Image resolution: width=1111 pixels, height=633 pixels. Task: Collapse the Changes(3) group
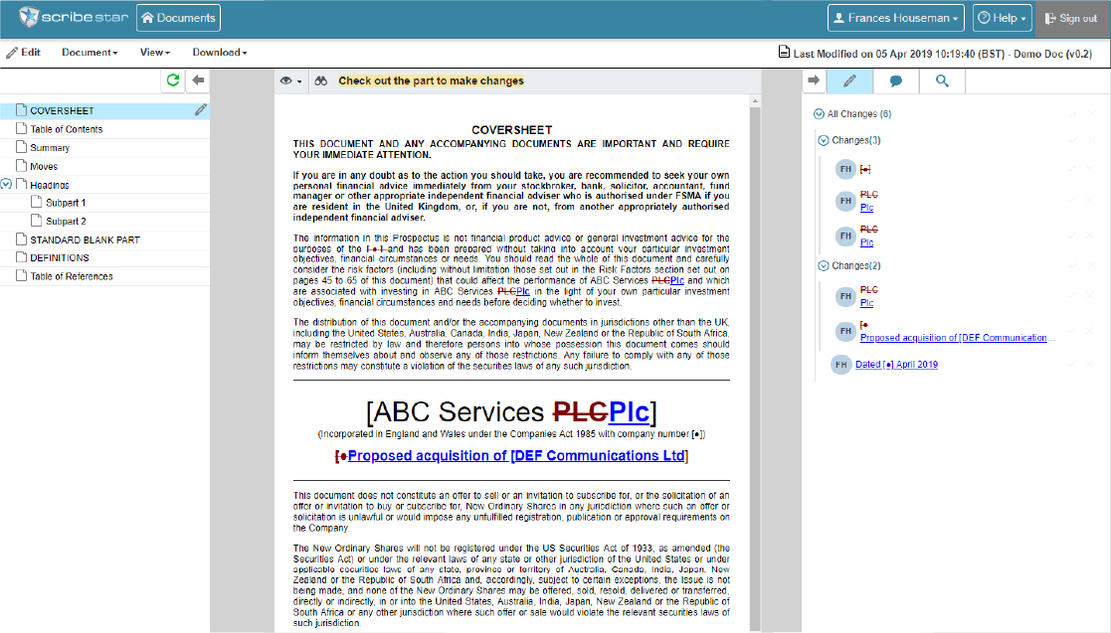(x=824, y=141)
